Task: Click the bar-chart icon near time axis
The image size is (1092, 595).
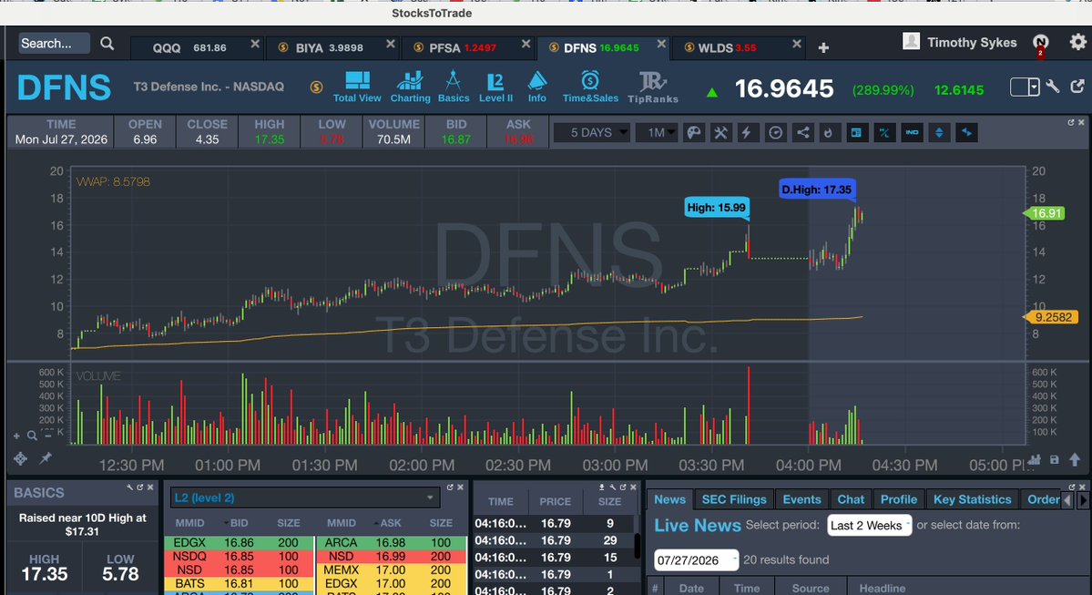Action: (1035, 460)
